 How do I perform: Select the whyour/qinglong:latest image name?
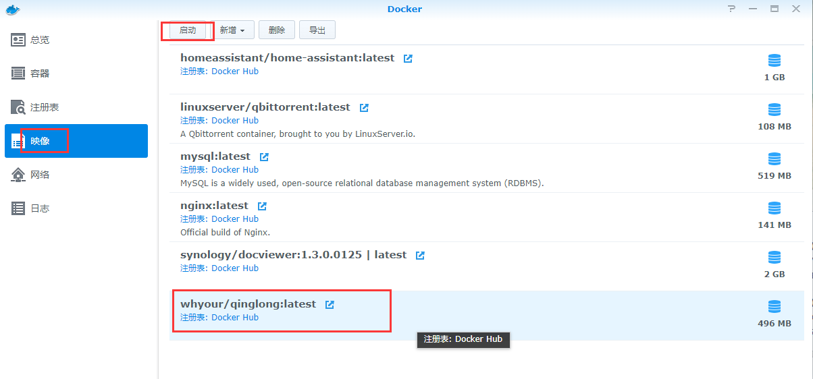pyautogui.click(x=248, y=304)
